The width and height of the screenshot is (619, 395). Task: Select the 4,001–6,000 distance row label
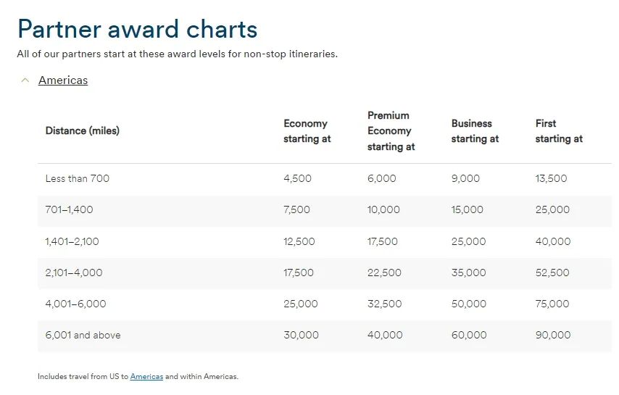click(75, 304)
